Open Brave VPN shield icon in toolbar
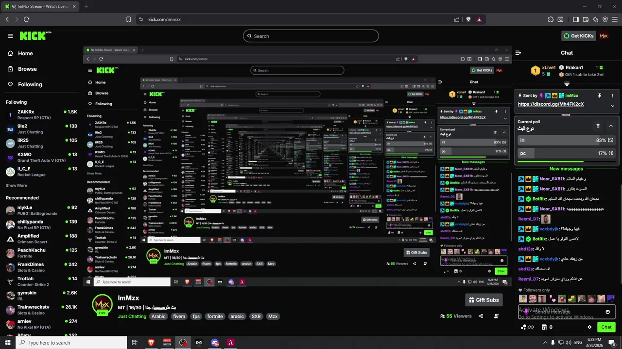622x349 pixels. point(605,19)
